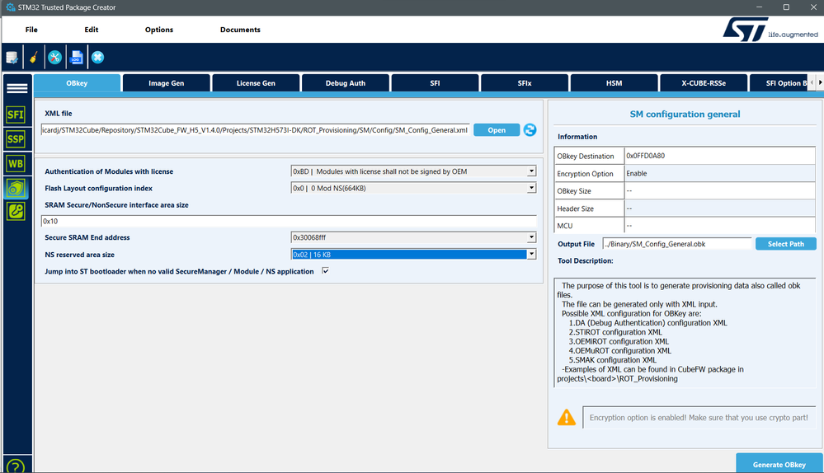Click the Select Path button
Image resolution: width=824 pixels, height=473 pixels.
coord(785,244)
